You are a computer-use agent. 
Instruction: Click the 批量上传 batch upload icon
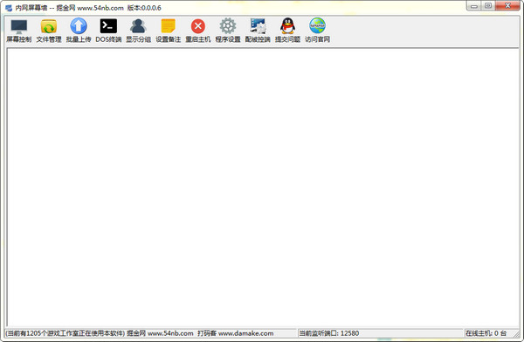coord(79,31)
